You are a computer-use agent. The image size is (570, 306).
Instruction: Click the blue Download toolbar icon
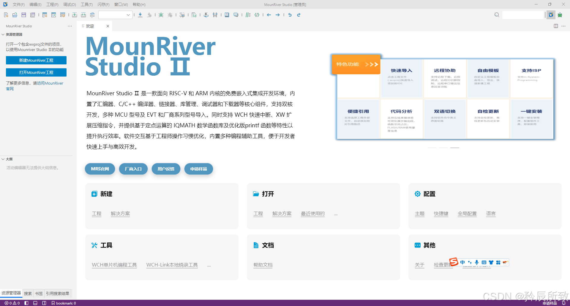coord(140,15)
